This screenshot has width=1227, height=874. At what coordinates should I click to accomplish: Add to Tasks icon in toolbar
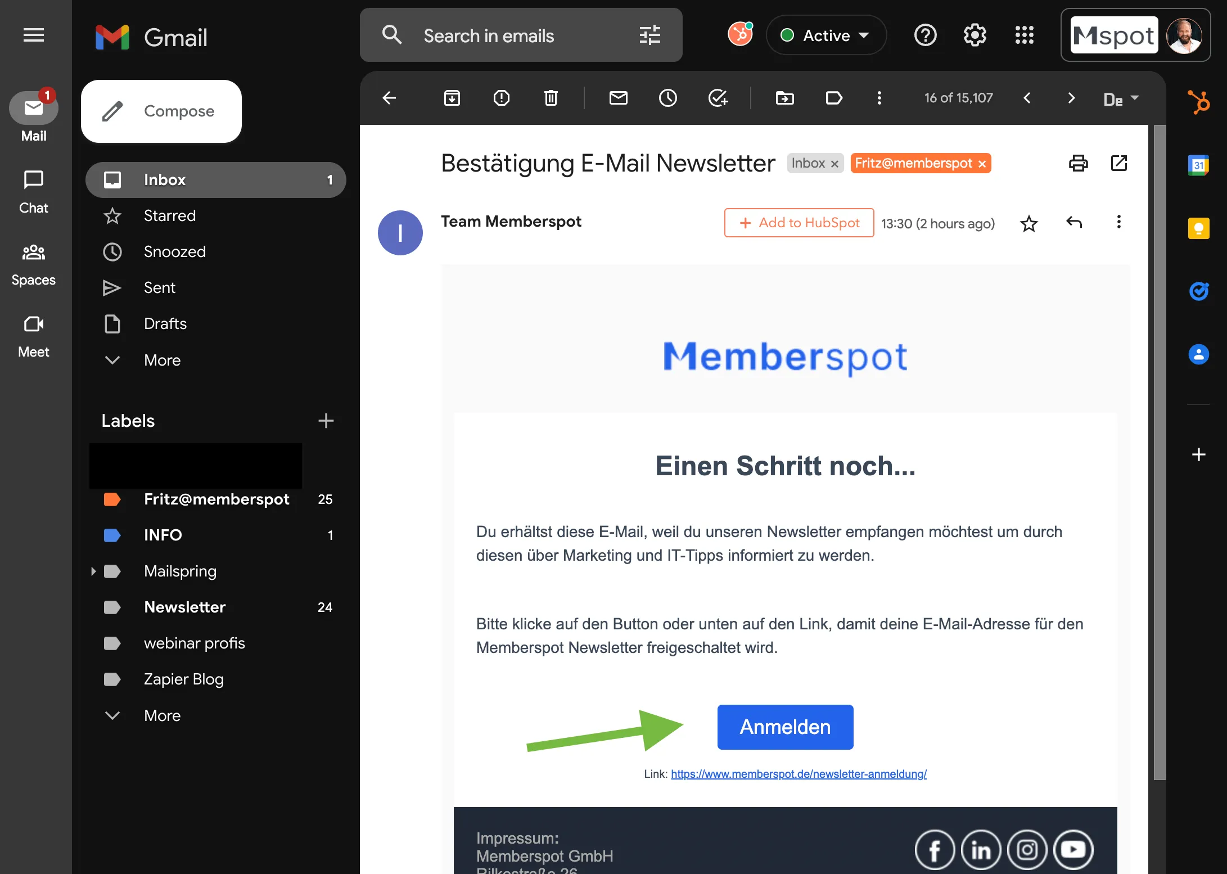point(718,98)
